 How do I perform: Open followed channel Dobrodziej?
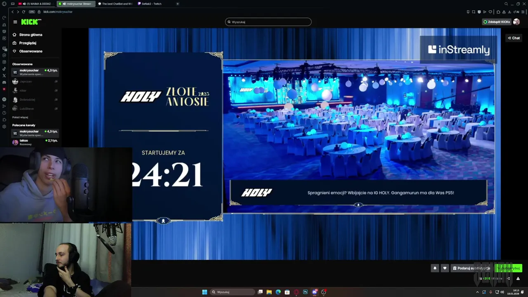pos(35,99)
